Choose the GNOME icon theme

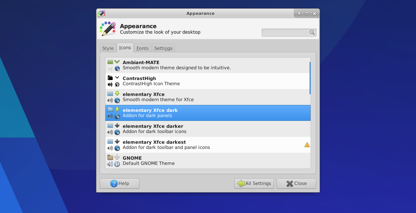click(208, 161)
